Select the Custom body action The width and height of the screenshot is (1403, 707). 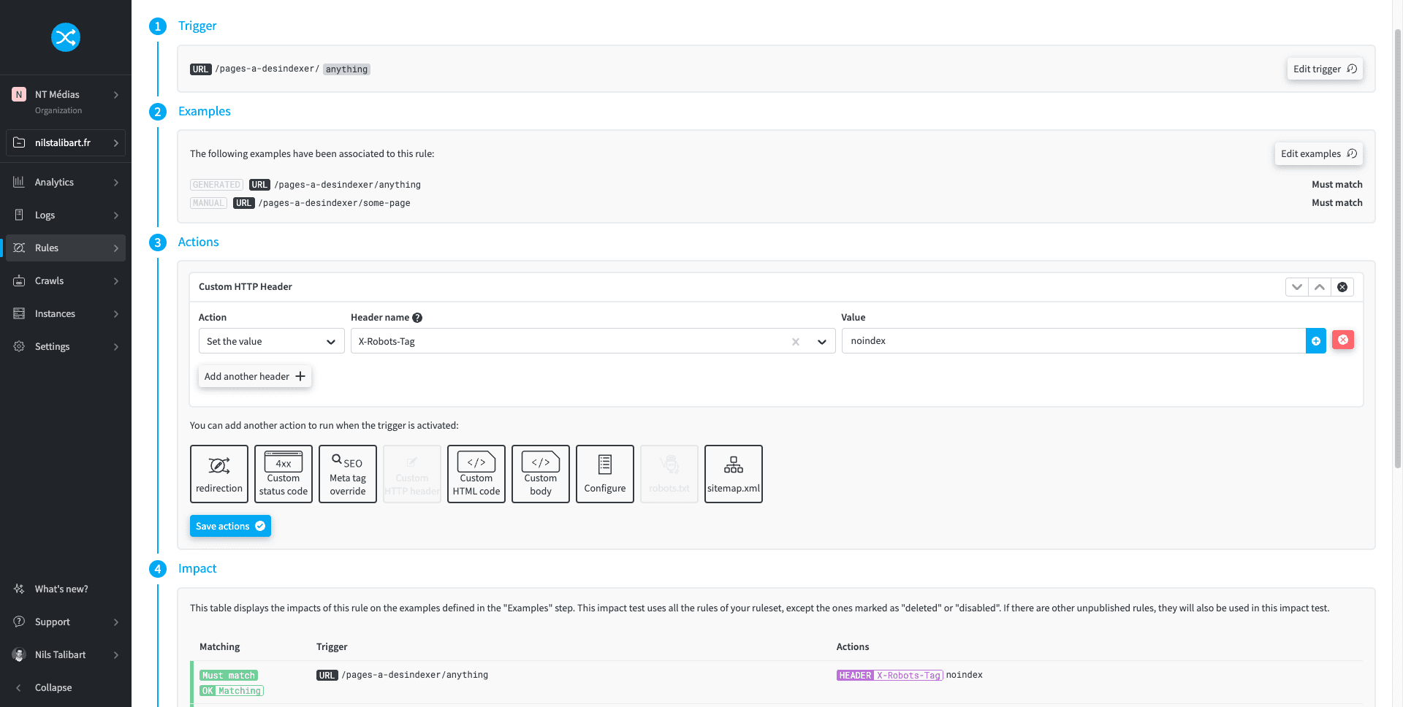[540, 473]
